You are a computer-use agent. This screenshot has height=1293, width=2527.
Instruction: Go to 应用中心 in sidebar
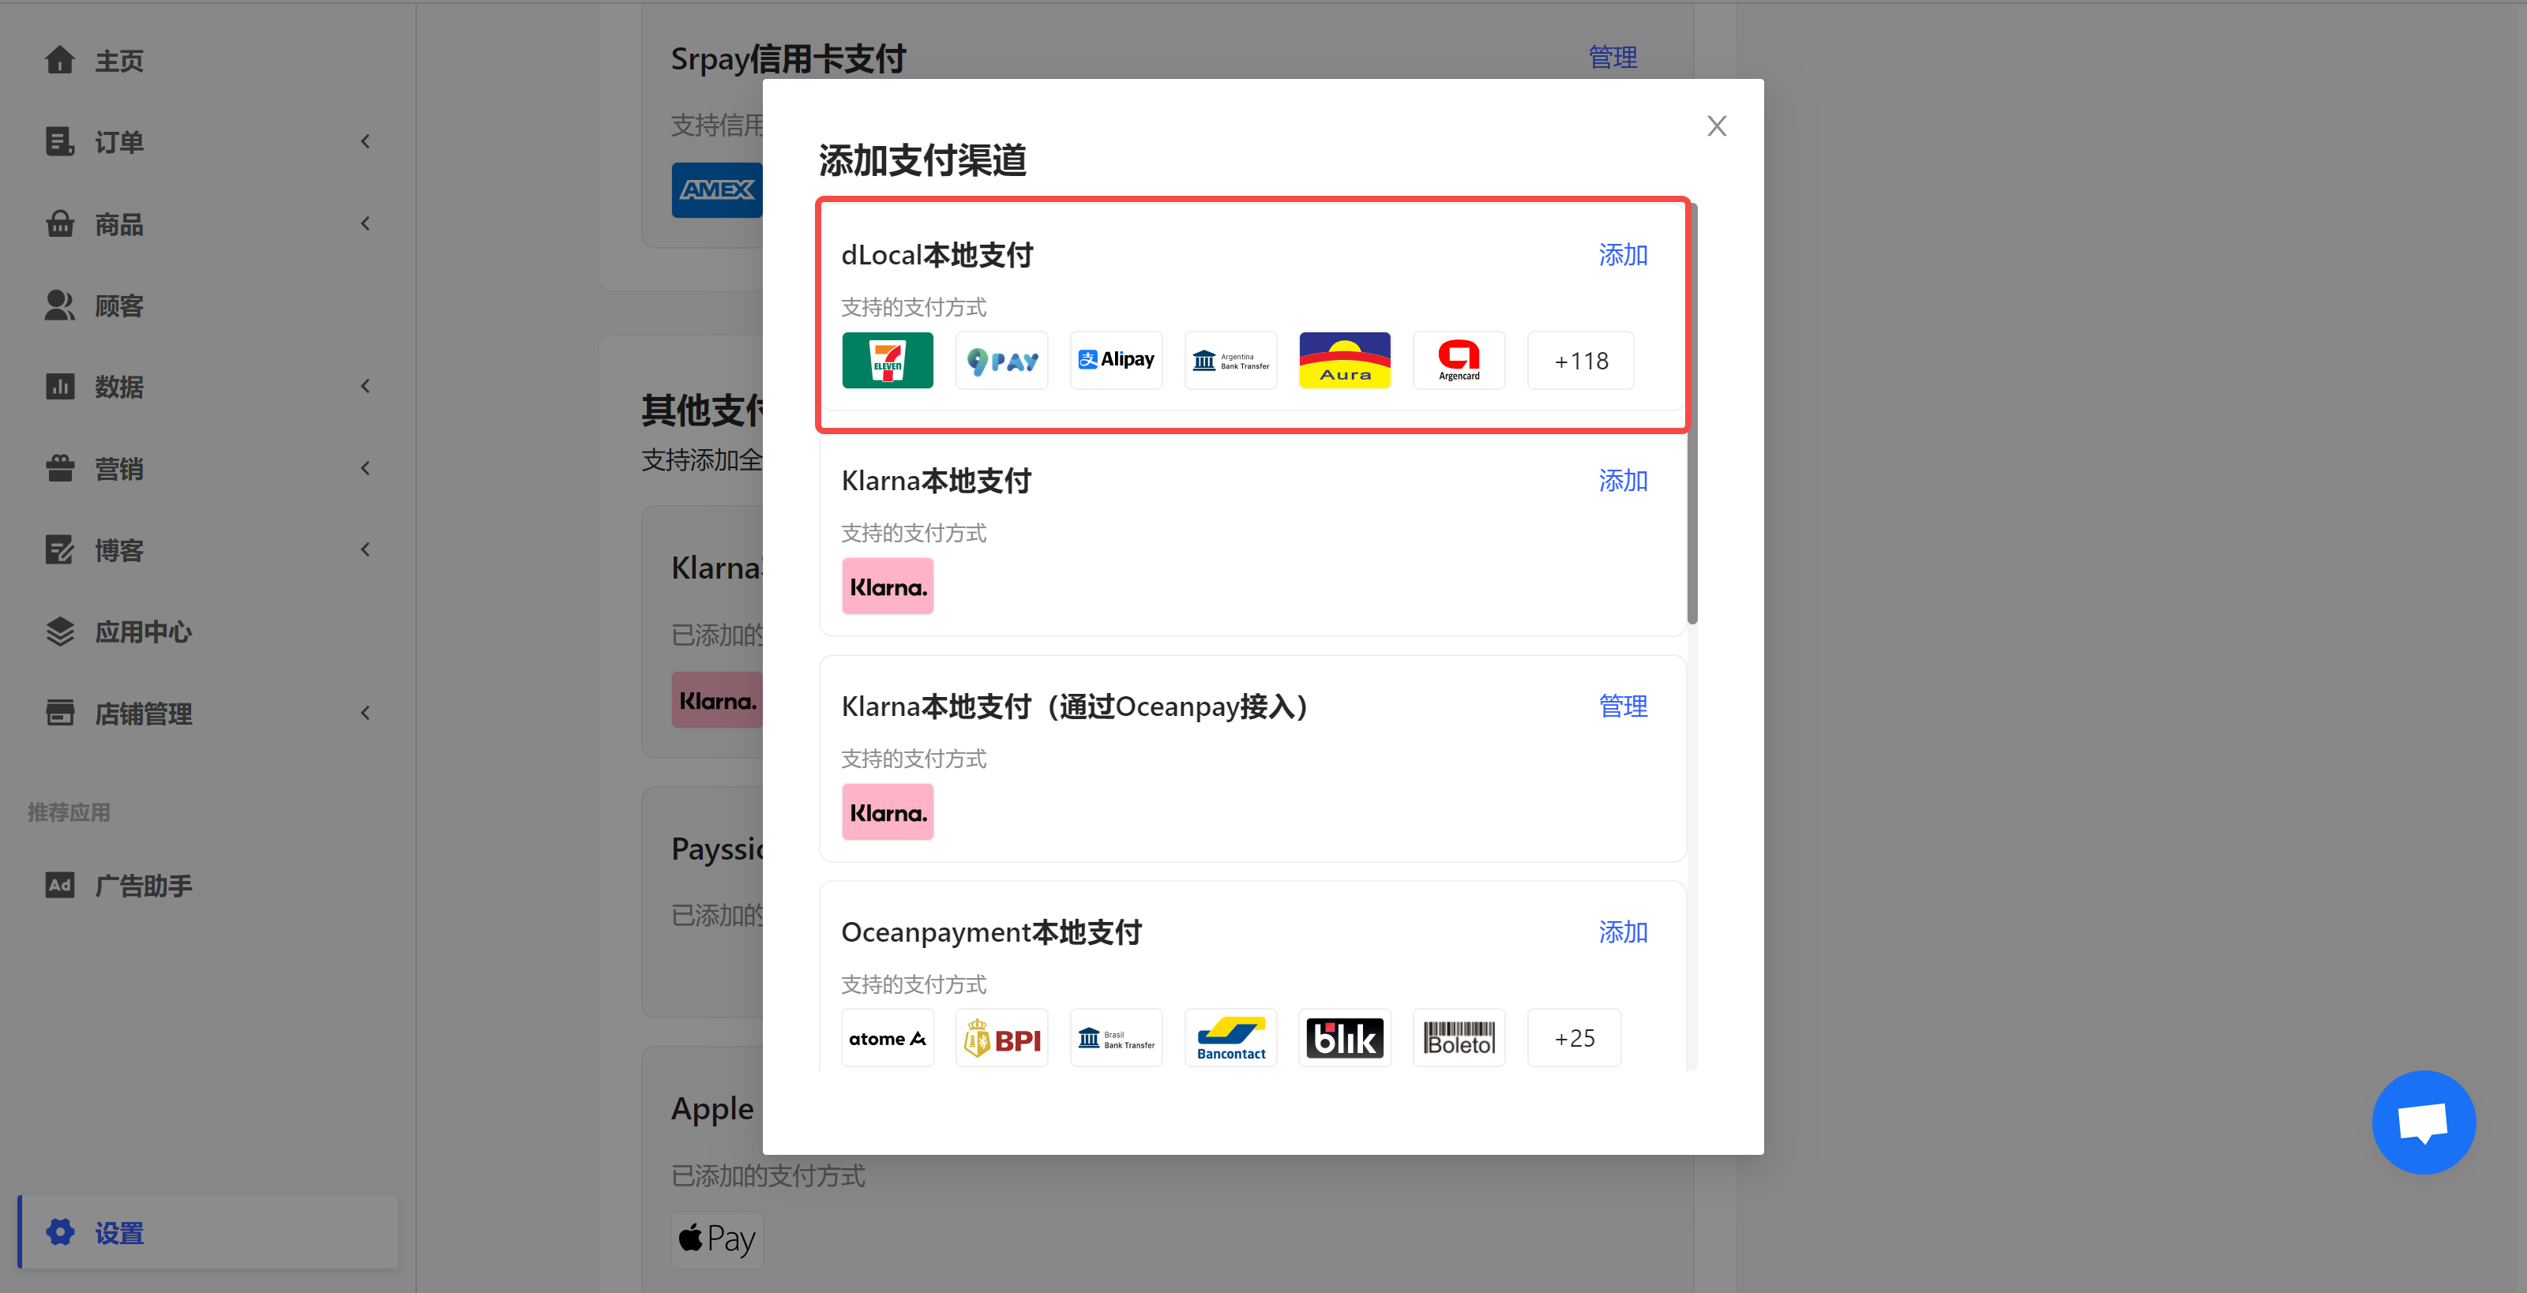coord(142,632)
